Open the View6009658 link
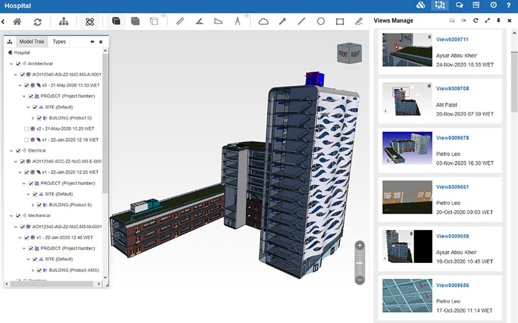 click(452, 236)
